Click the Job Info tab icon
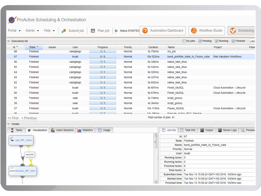Viewport: 261px width, 196px height. click(x=164, y=130)
